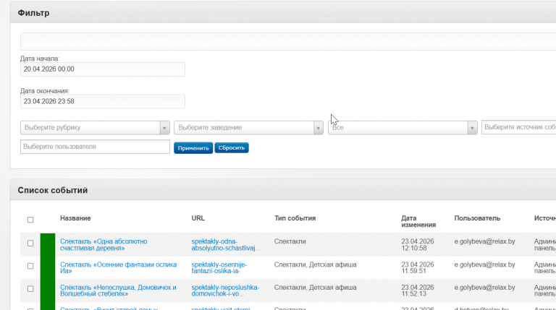
Task: Click the wide search field under Фильтр
Action: pos(288,41)
